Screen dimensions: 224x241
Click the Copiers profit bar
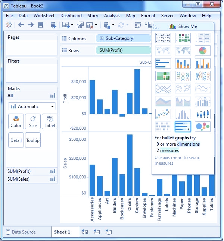pos(137,92)
